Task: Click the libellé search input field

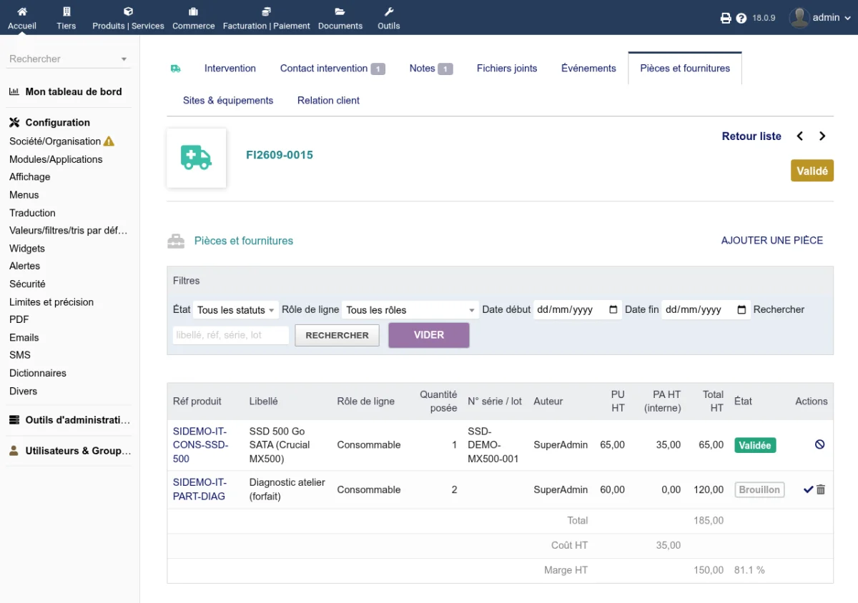Action: coord(231,335)
